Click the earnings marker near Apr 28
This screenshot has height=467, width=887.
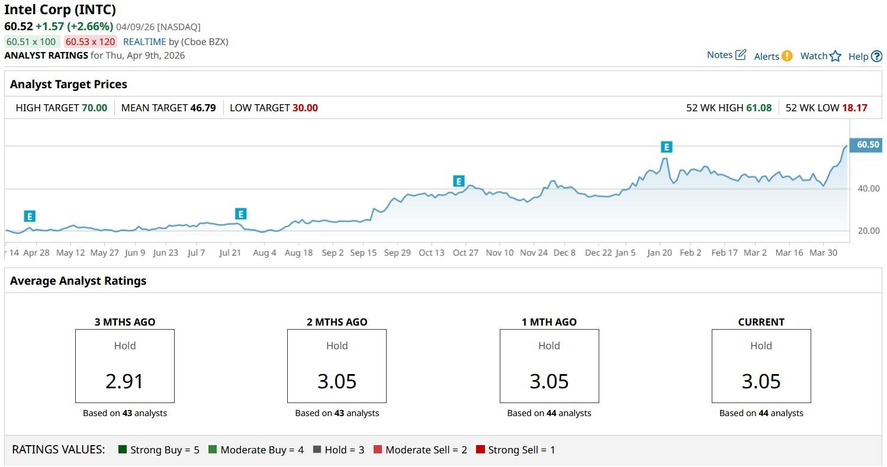click(30, 216)
